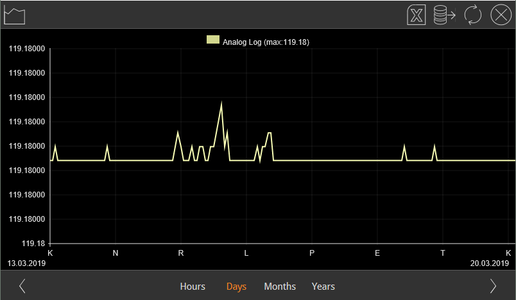
Task: Click the T marker on the time axis
Action: coord(443,253)
